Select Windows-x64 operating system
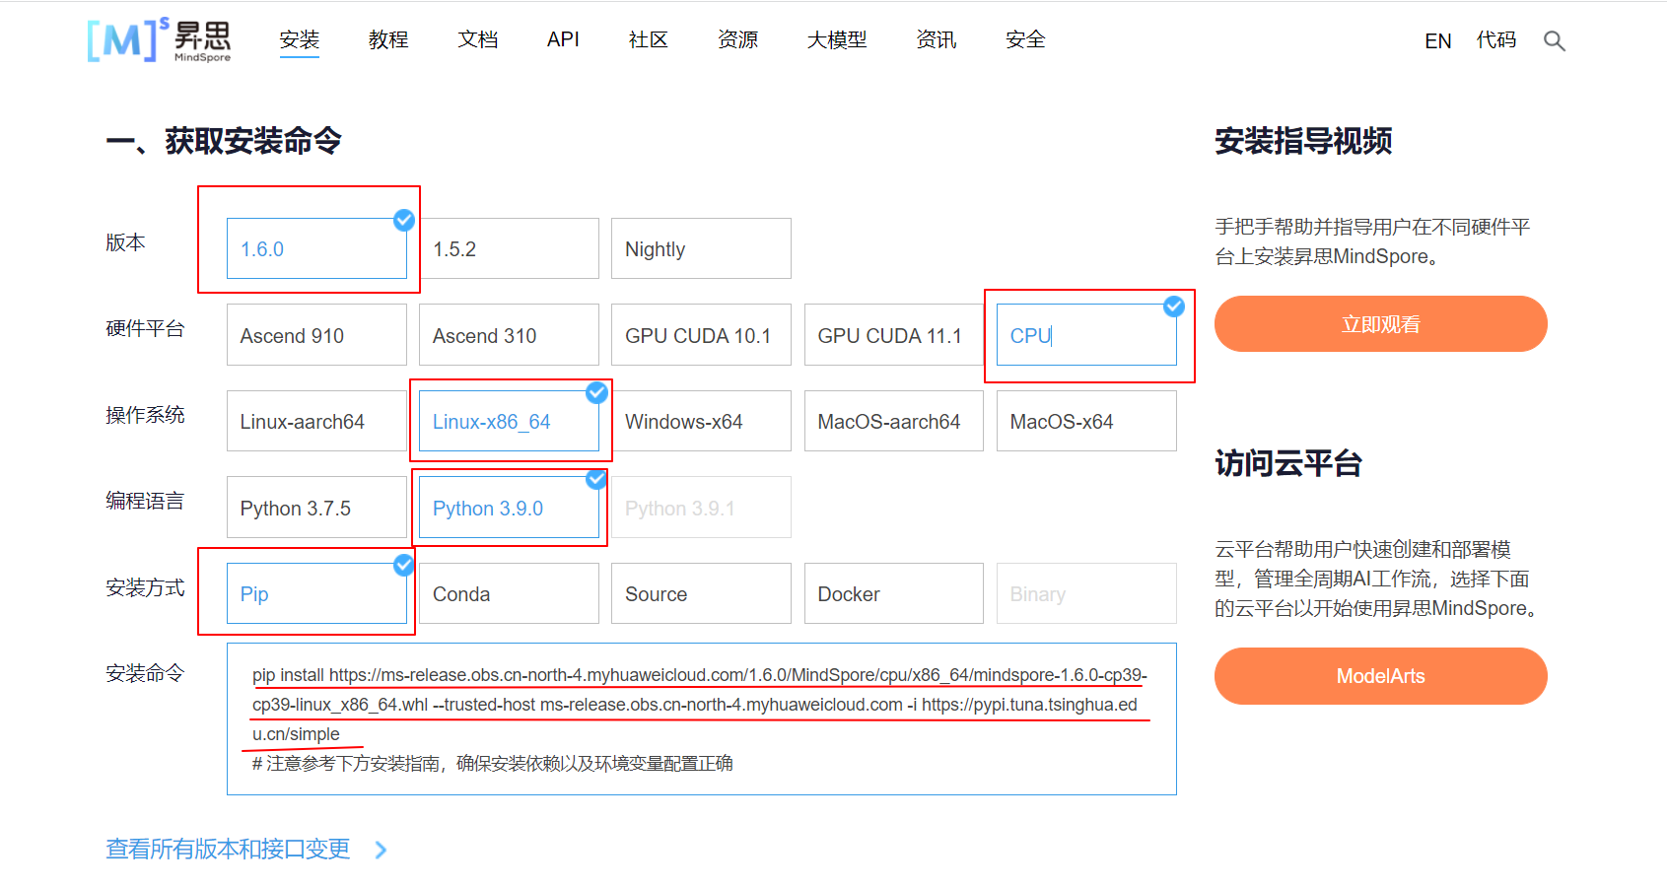 click(701, 421)
